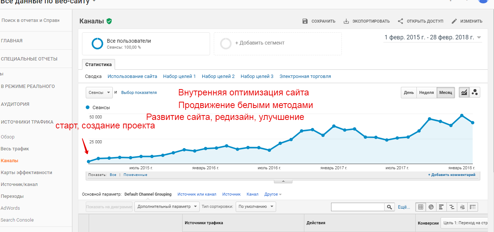The image size is (494, 232).
Task: Set chart granularity to Неделя
Action: click(426, 92)
